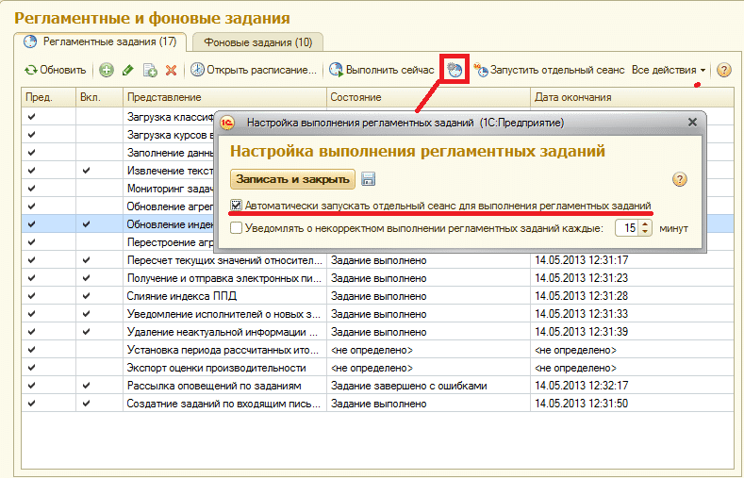The height and width of the screenshot is (479, 744).
Task: Click the Обновить refresh button
Action: click(x=55, y=70)
